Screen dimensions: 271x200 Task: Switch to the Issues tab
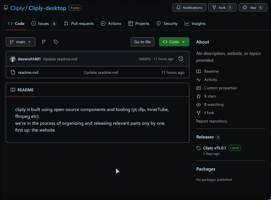coord(44,23)
